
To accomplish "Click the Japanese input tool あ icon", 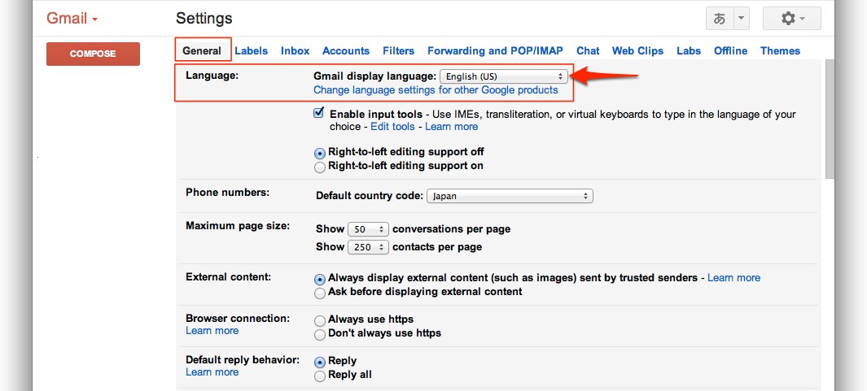I will pos(720,19).
